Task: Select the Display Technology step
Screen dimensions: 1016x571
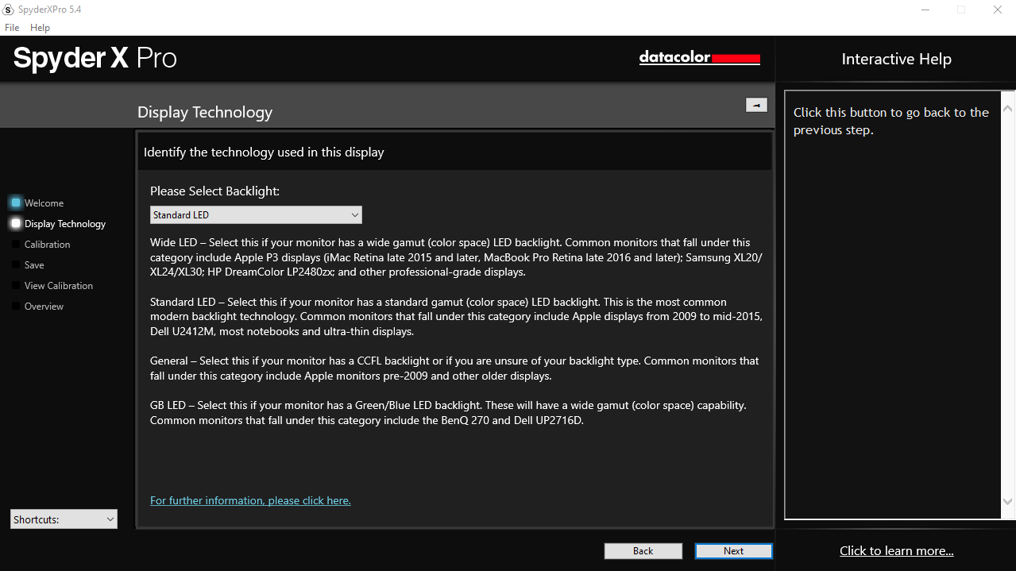Action: [65, 224]
